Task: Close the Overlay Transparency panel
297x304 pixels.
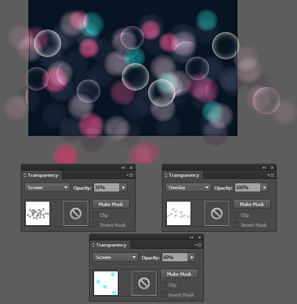Action: [x=272, y=167]
